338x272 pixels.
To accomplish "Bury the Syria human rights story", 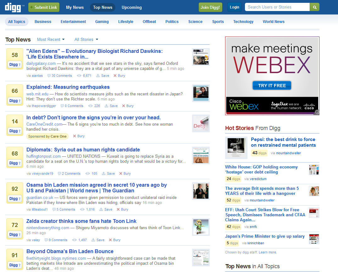I will click(x=125, y=173).
